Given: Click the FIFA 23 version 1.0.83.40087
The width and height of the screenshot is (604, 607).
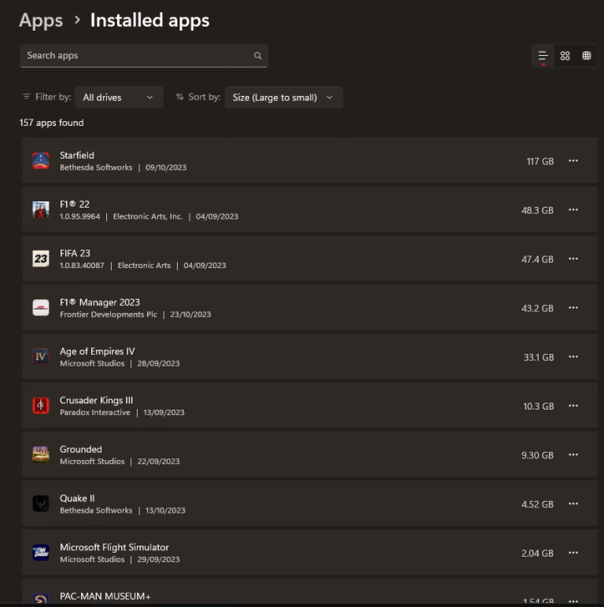Looking at the screenshot, I should coord(82,266).
